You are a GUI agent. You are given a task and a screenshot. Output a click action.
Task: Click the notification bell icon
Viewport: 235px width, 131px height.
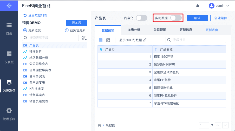click(198, 6)
